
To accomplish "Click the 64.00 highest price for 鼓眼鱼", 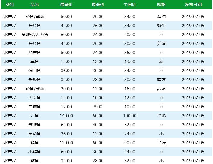I will pos(66,125).
